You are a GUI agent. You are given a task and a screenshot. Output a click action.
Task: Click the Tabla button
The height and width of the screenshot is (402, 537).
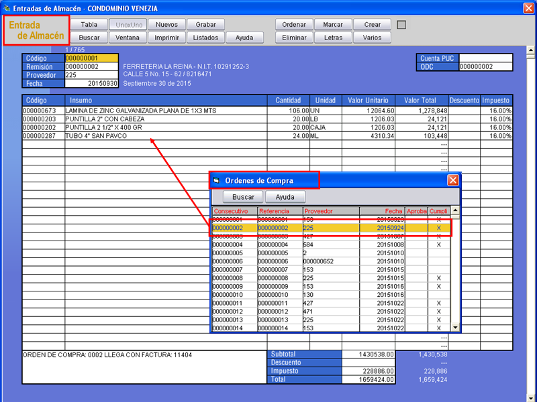[89, 25]
